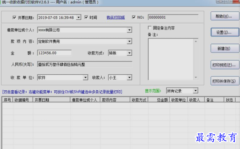This screenshot has height=149, width=240.
Task: Sort by 序号 column header
Action: pos(7,100)
